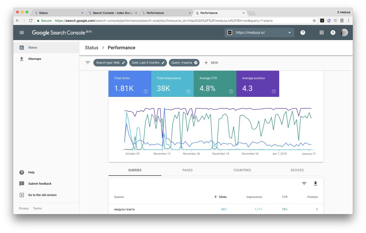Bookmark this page with the star icon
The image size is (366, 233).
(314, 21)
